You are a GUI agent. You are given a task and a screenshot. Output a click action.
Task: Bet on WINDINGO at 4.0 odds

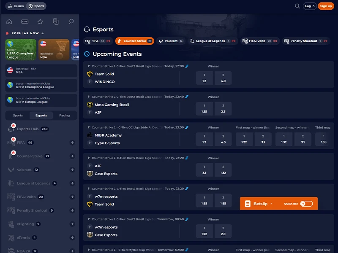(x=223, y=78)
